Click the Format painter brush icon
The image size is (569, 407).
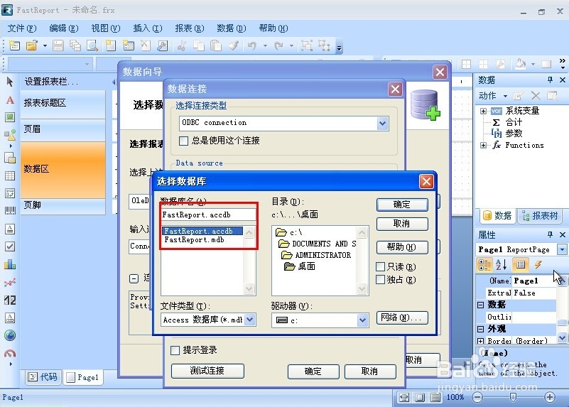pyautogui.click(x=233, y=45)
